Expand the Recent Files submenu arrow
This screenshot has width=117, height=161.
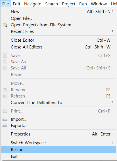(112, 31)
